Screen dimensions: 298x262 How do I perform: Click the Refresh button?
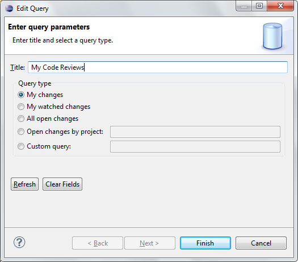pos(25,184)
